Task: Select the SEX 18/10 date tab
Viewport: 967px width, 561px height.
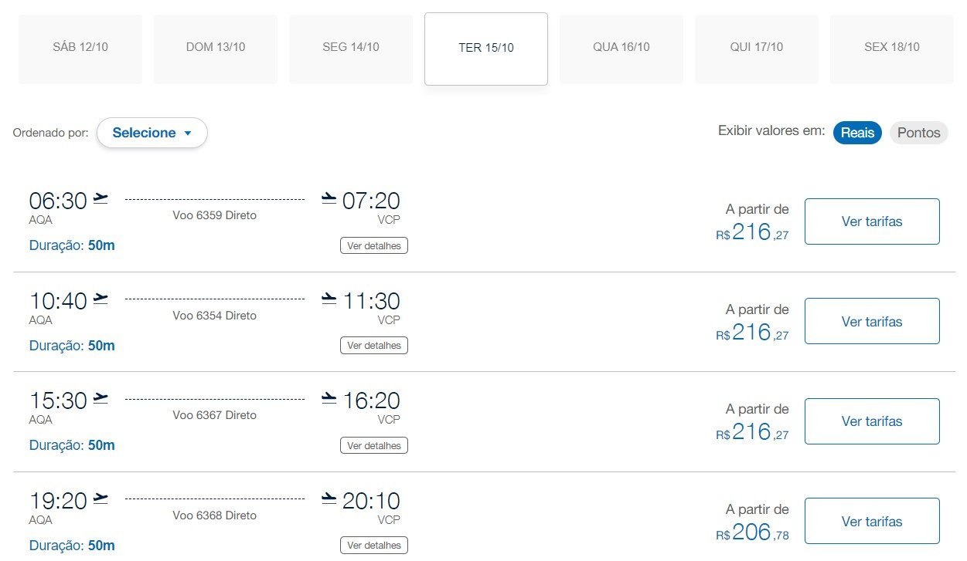Action: click(x=892, y=48)
